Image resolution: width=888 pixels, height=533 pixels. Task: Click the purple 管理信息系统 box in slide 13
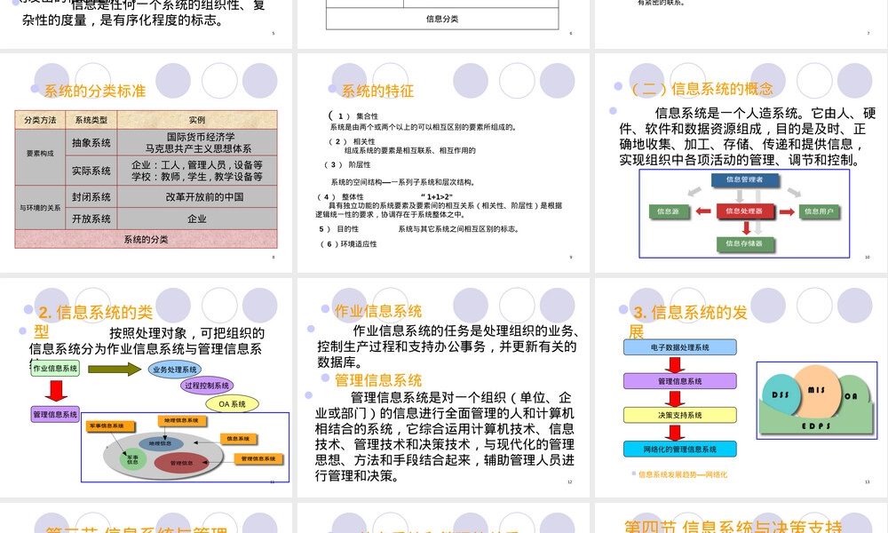click(x=679, y=381)
